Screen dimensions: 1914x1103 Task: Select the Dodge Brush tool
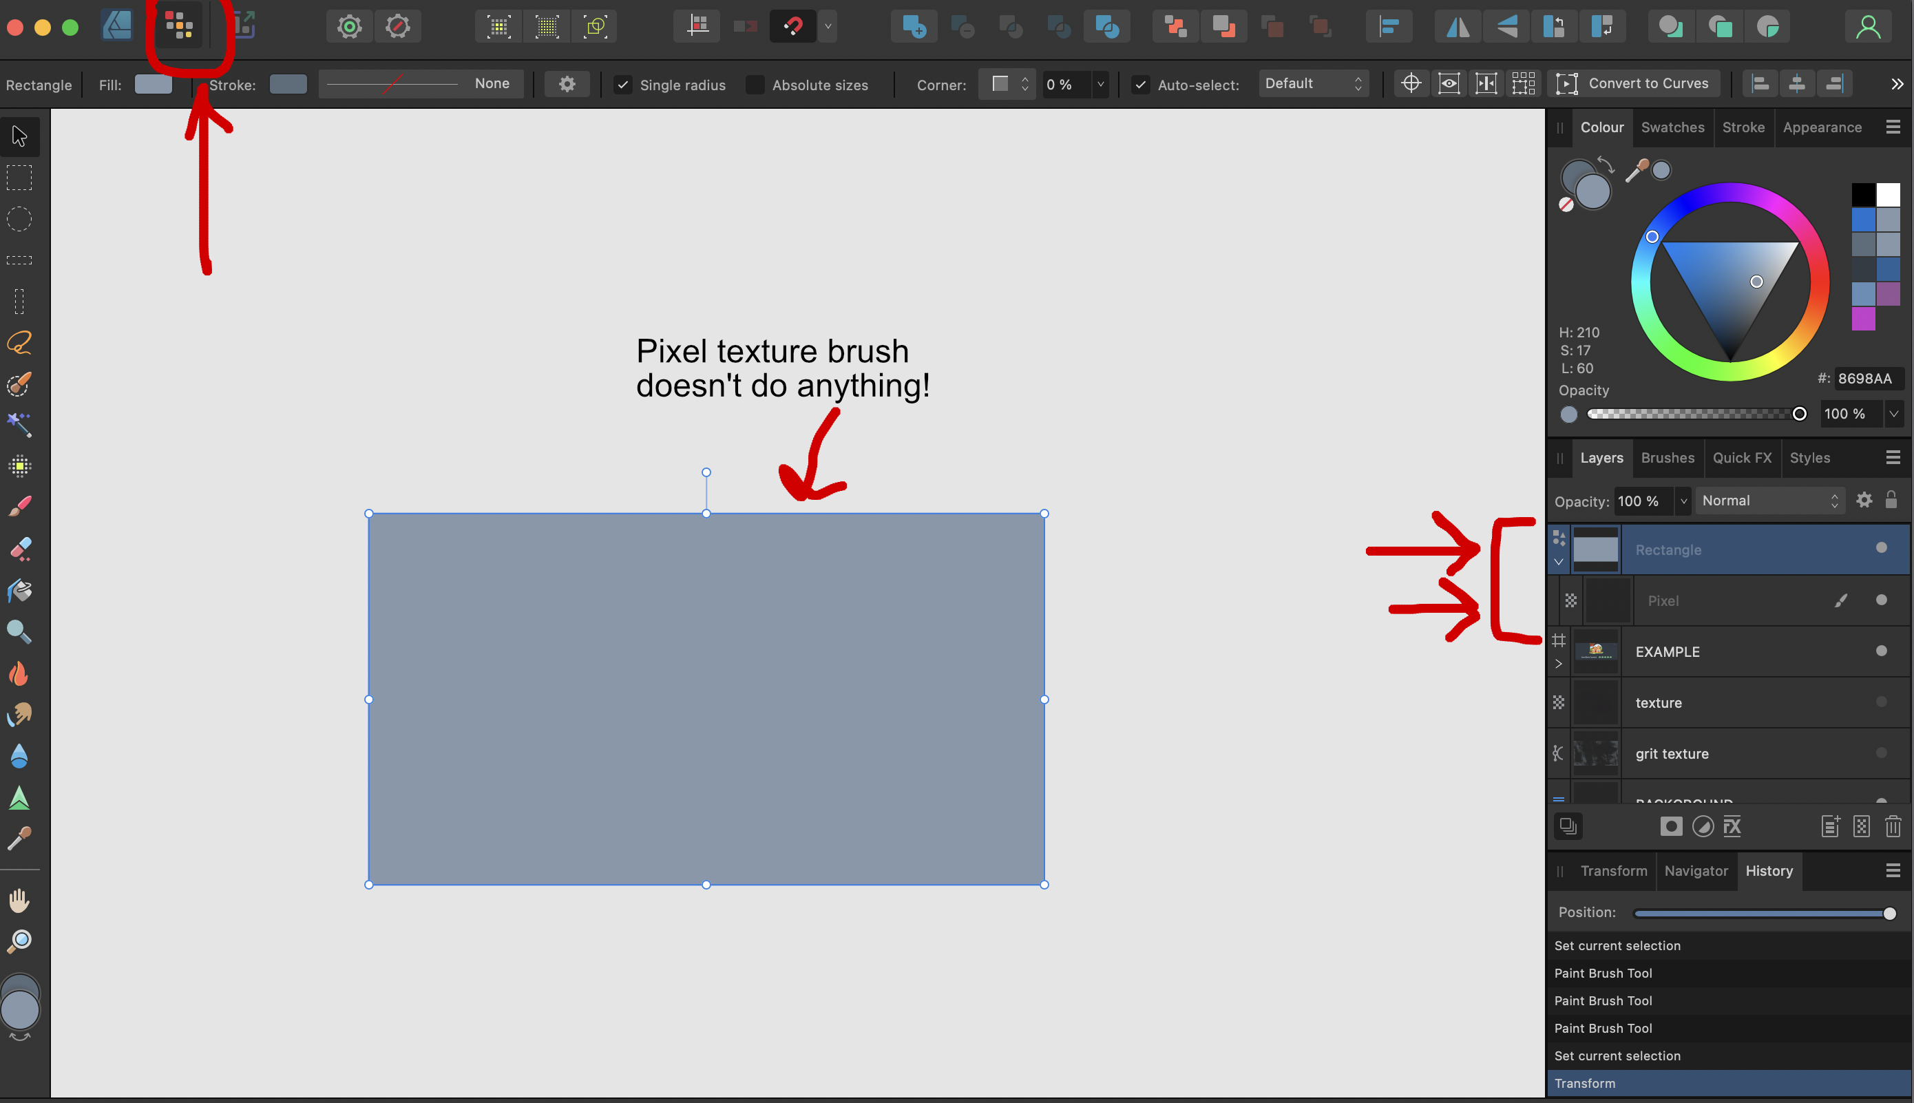(20, 631)
